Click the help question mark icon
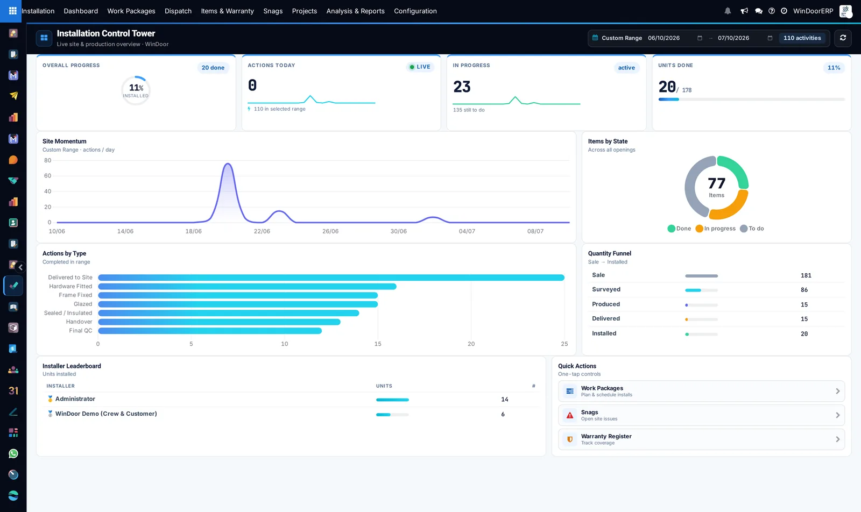Screen dimensions: 861x512 pos(772,11)
